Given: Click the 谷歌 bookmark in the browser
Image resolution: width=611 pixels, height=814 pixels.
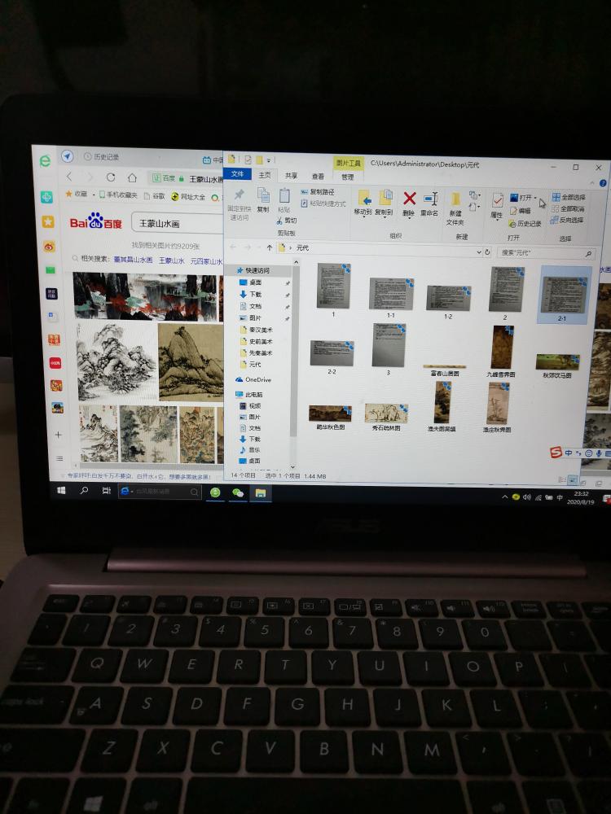Looking at the screenshot, I should tap(154, 196).
